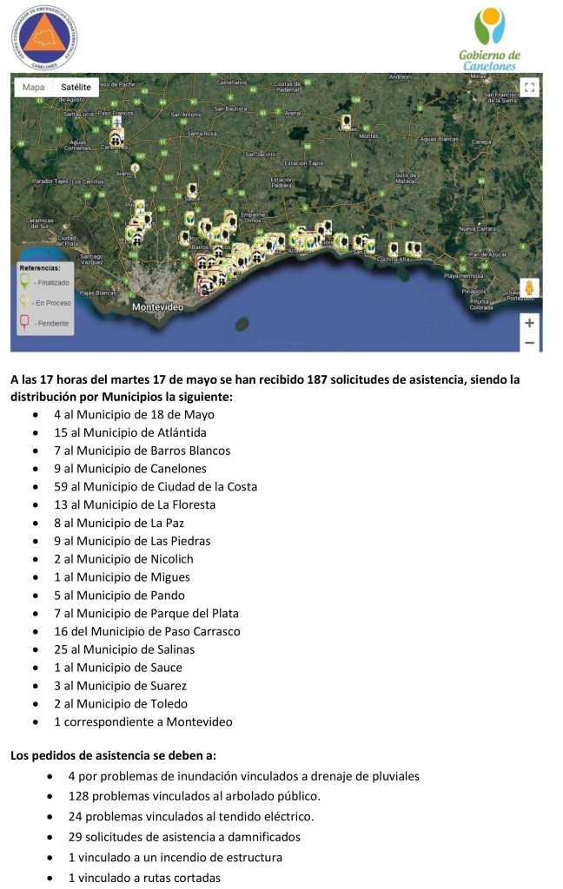Viewport: 563px width, 889px height.
Task: Click the San Jacinto label on the map
Action: (x=261, y=154)
